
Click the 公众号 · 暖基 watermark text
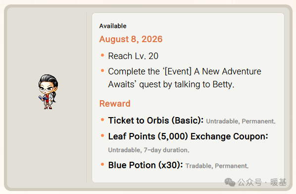tap(262, 182)
